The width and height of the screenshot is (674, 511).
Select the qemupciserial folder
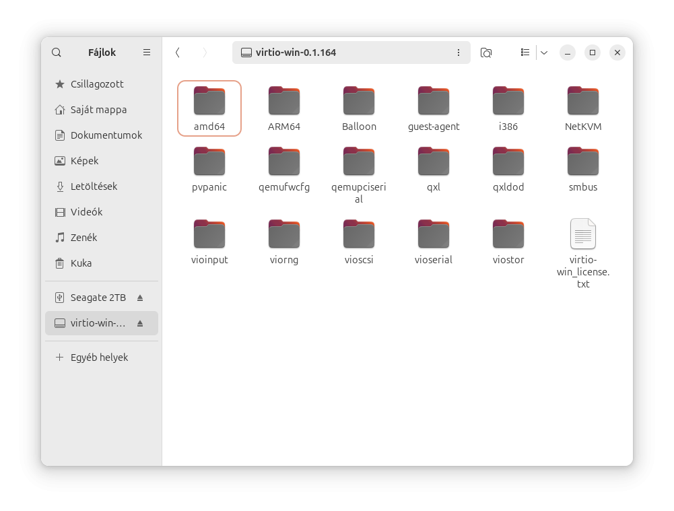click(359, 162)
